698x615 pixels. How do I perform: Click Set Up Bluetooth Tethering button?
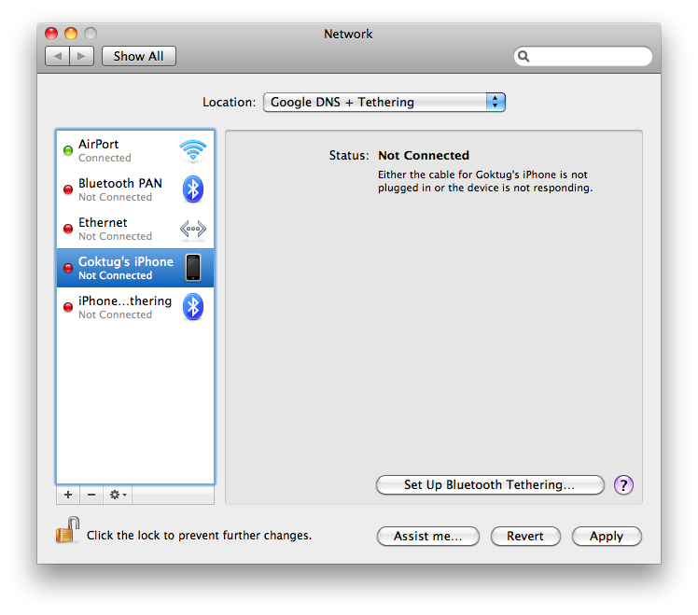point(489,485)
